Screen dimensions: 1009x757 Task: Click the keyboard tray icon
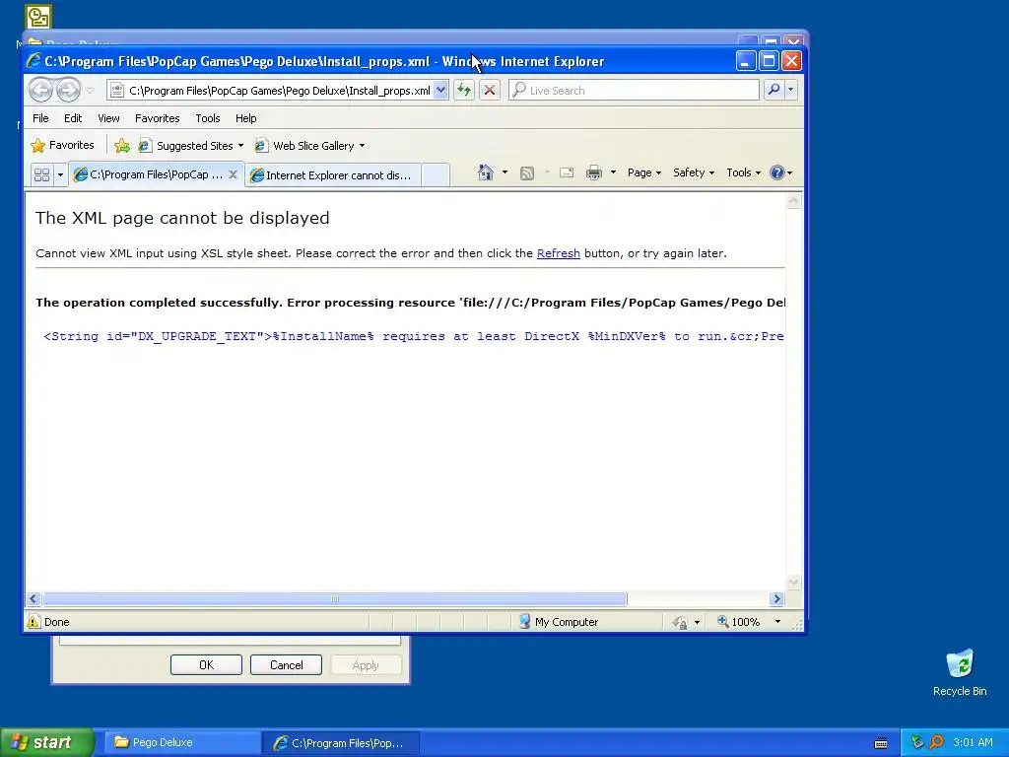click(x=881, y=743)
